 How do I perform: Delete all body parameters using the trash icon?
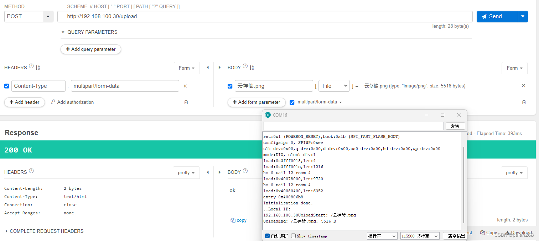point(524,102)
